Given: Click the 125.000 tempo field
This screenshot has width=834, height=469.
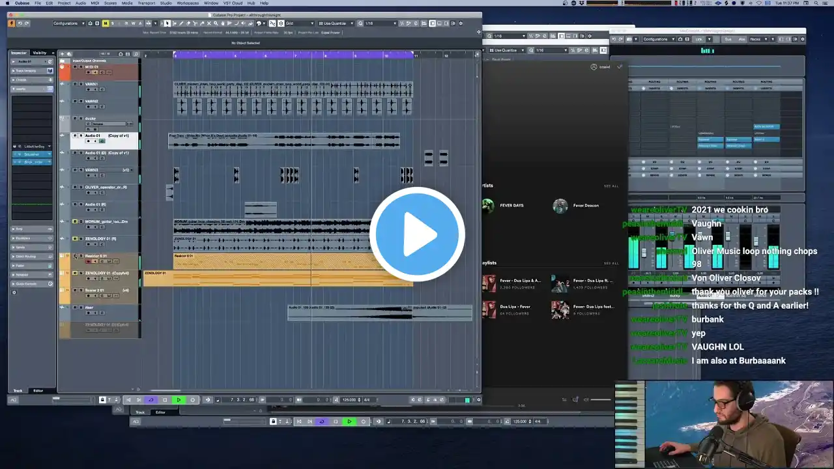Looking at the screenshot, I should pyautogui.click(x=350, y=400).
